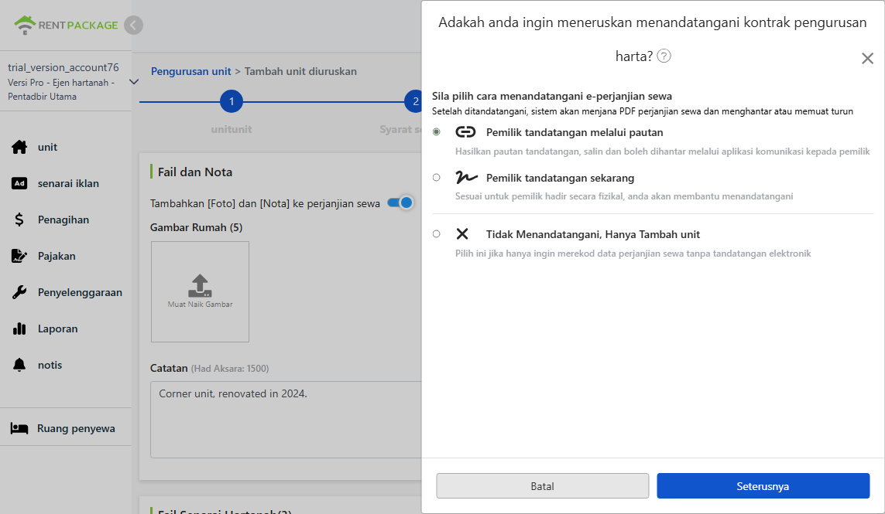Click the help question mark icon after harta?
Image resolution: width=885 pixels, height=514 pixels.
pos(664,56)
